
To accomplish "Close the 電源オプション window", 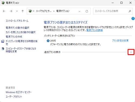I will (x=130, y=3).
